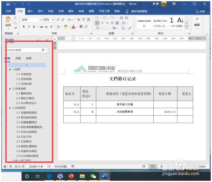
Task: Click the Save icon in title bar
Action: pyautogui.click(x=8, y=4)
